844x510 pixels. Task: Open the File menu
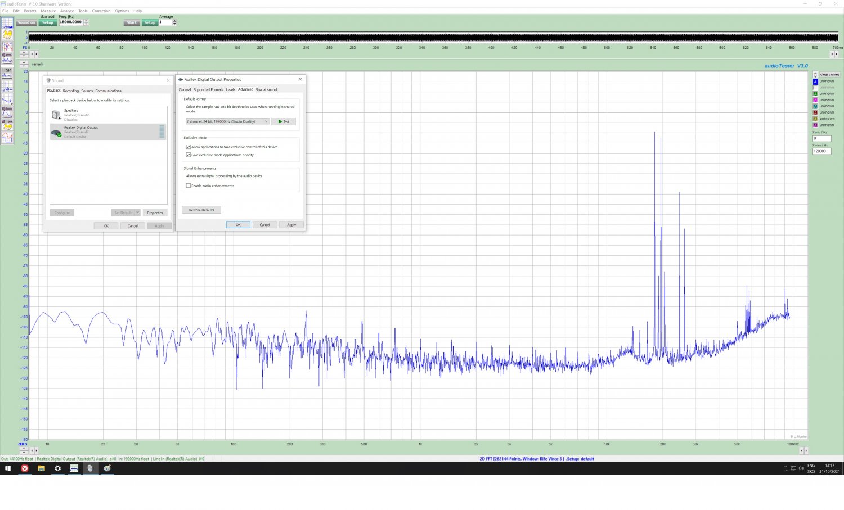pos(5,11)
